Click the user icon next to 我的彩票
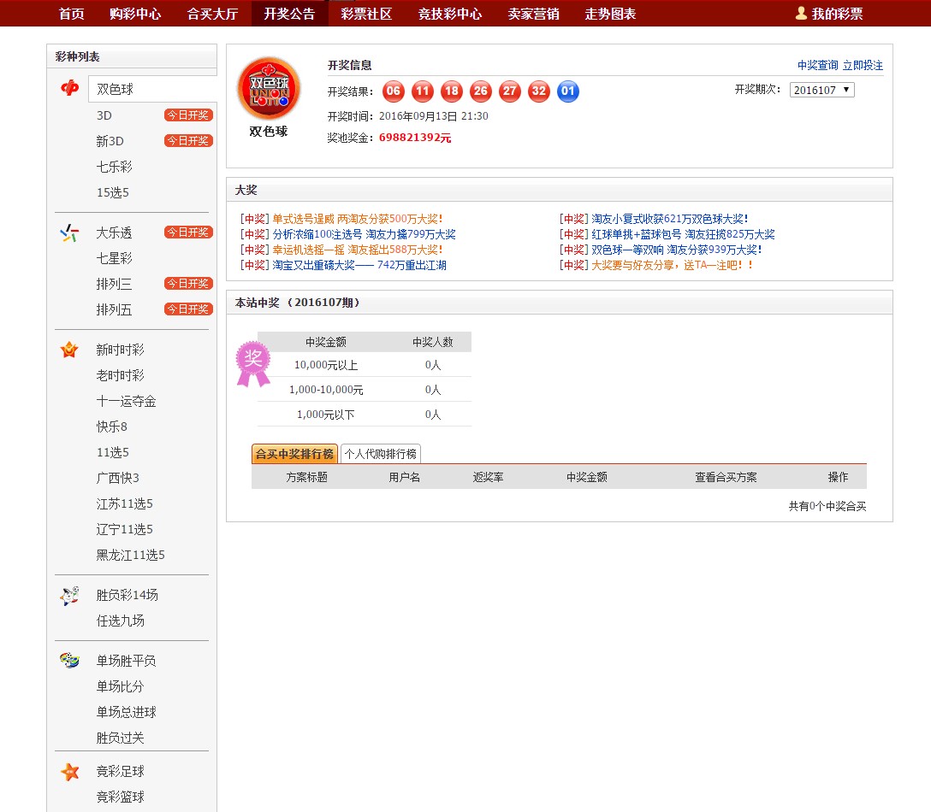931x812 pixels. click(801, 13)
